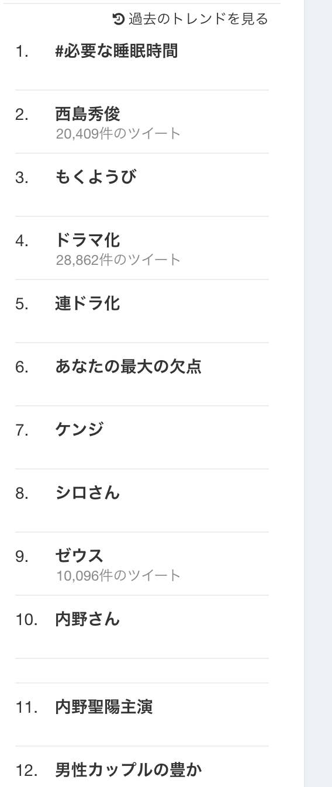Open the 連ドラ化 trend
The image size is (332, 787).
tap(88, 303)
